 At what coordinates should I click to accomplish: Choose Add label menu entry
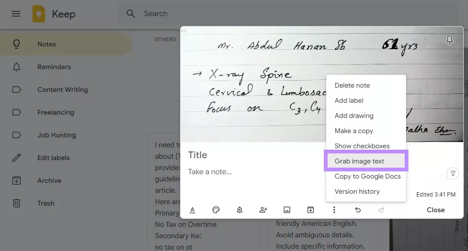coord(366,101)
